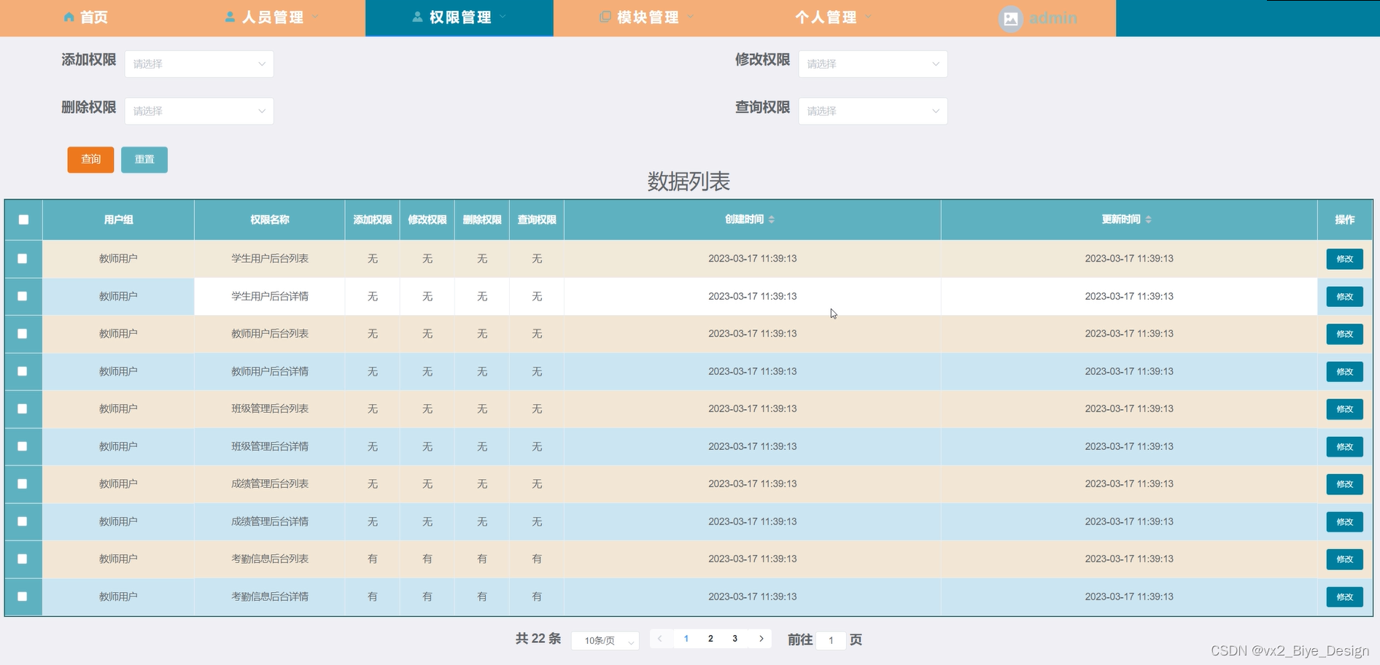
Task: Toggle the select-all checkbox in header
Action: (x=23, y=219)
